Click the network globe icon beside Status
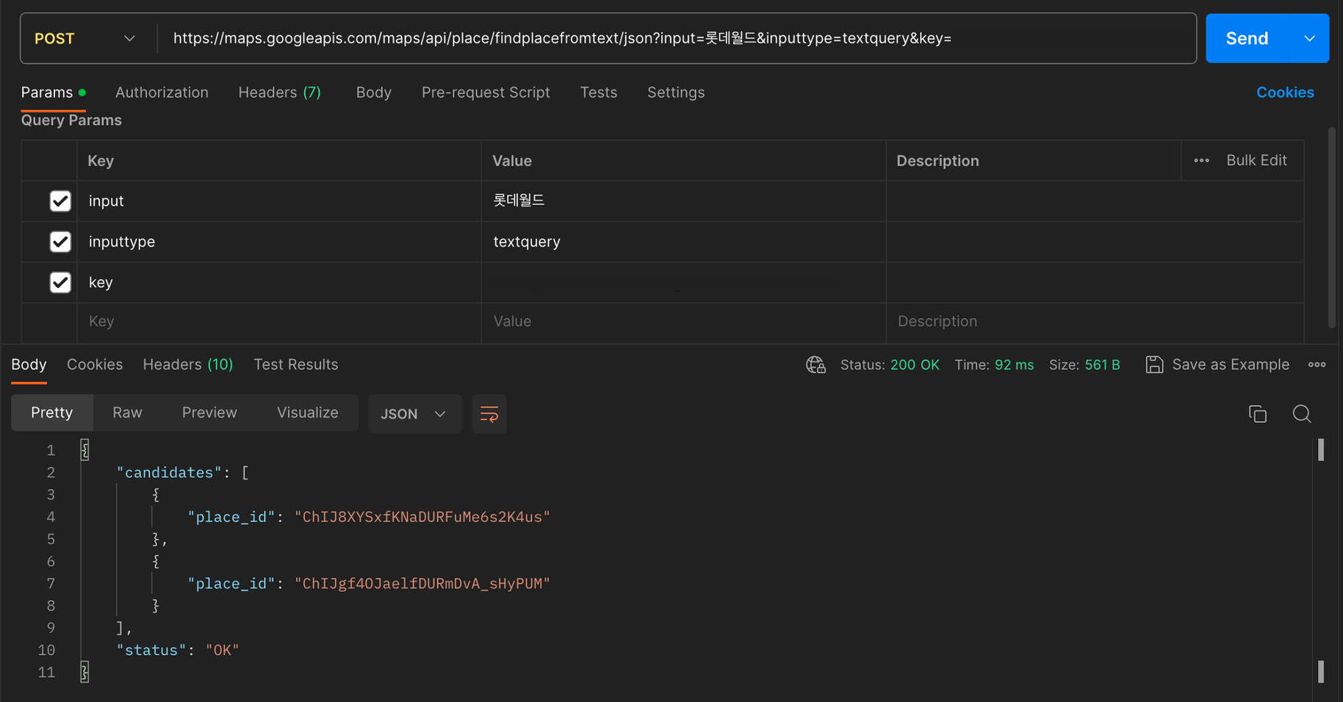 click(x=815, y=365)
